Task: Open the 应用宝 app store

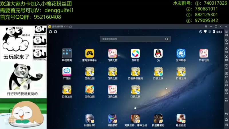Action: coord(135,53)
